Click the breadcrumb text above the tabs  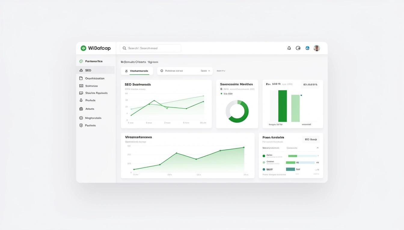coord(139,62)
